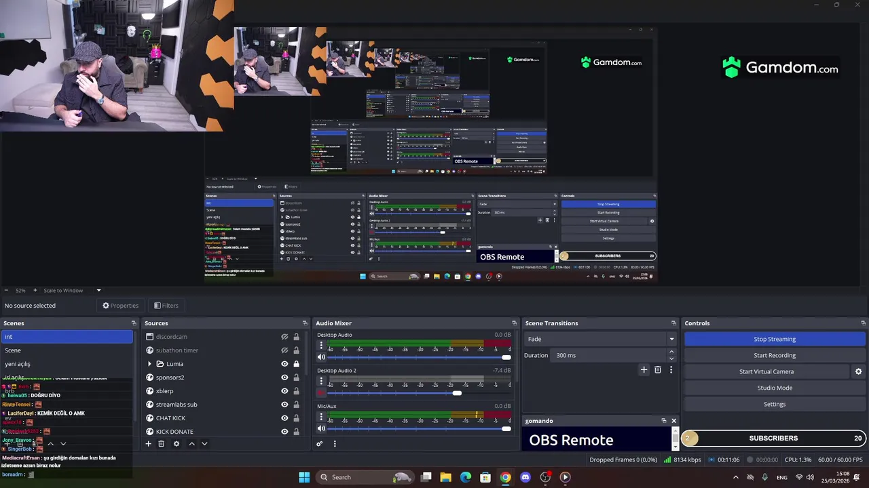869x488 pixels.
Task: Hide the xblerp source
Action: click(284, 391)
